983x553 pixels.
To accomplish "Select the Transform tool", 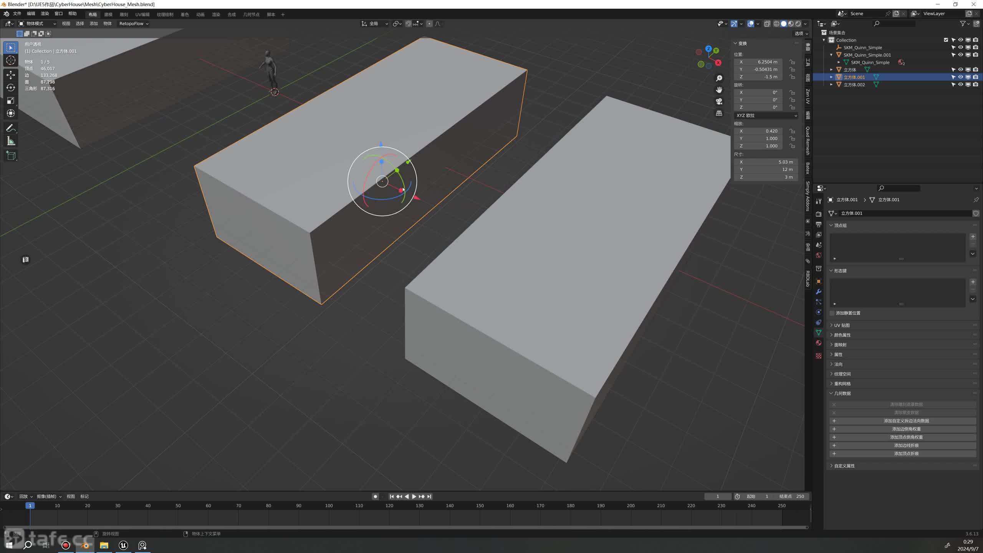I will pyautogui.click(x=11, y=113).
